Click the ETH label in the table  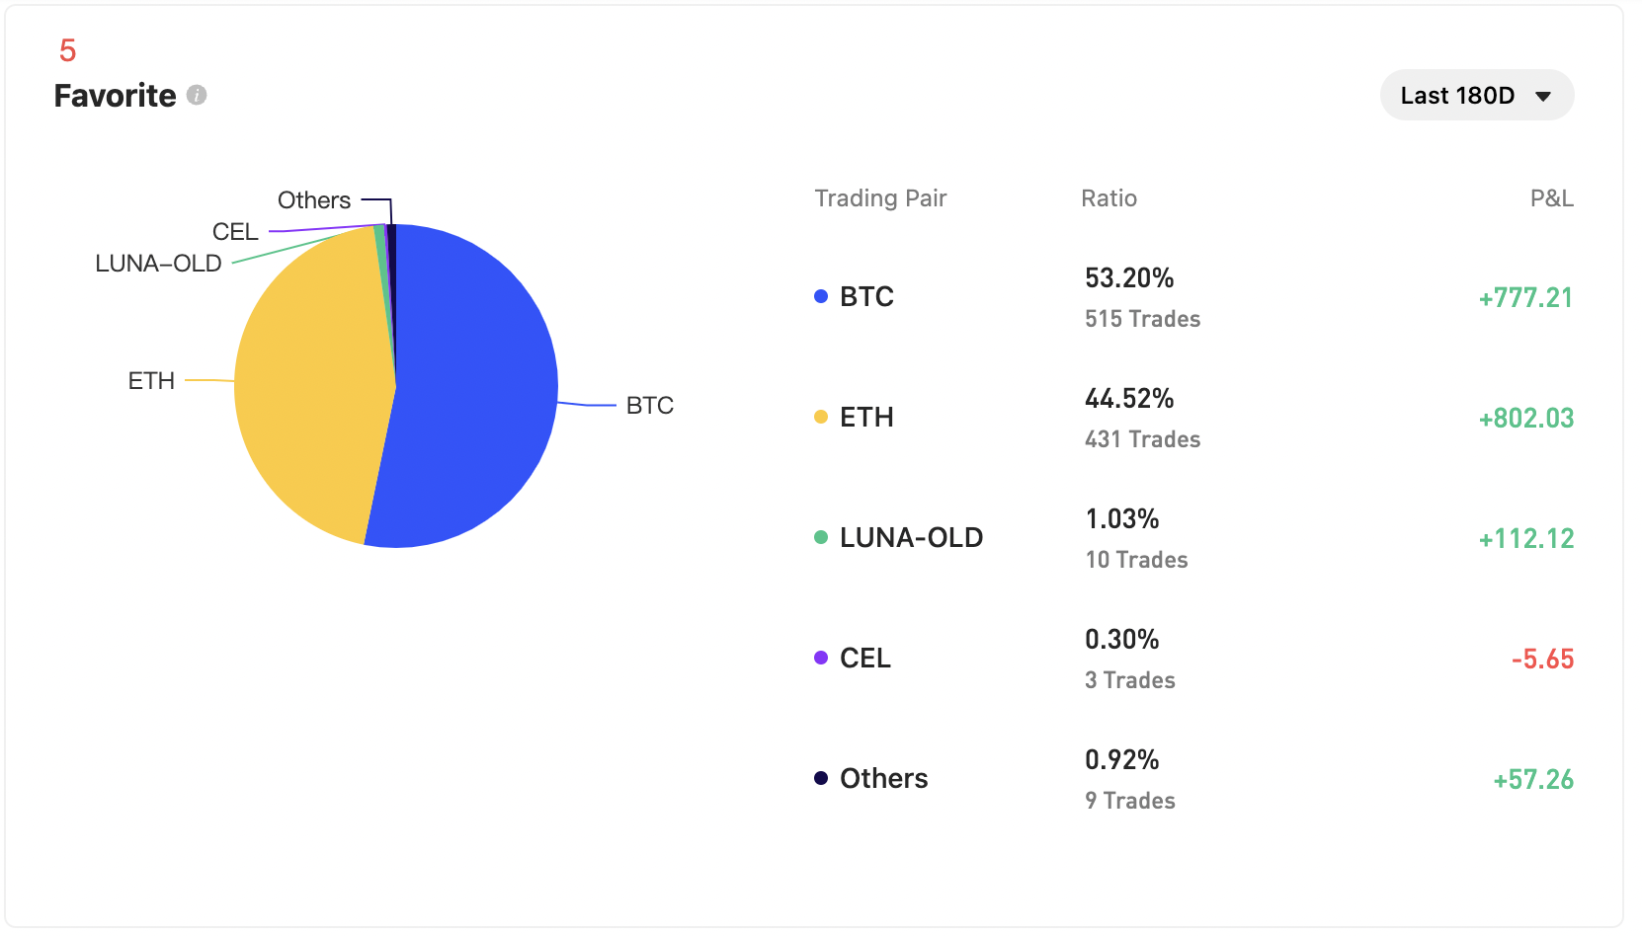[866, 416]
